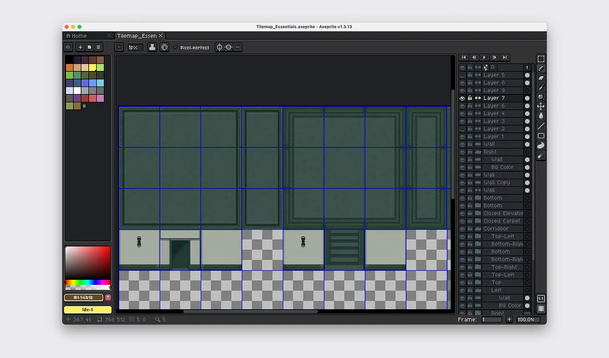609x358 pixels.
Task: Open the extra options via the ellipsis button
Action: [238, 47]
